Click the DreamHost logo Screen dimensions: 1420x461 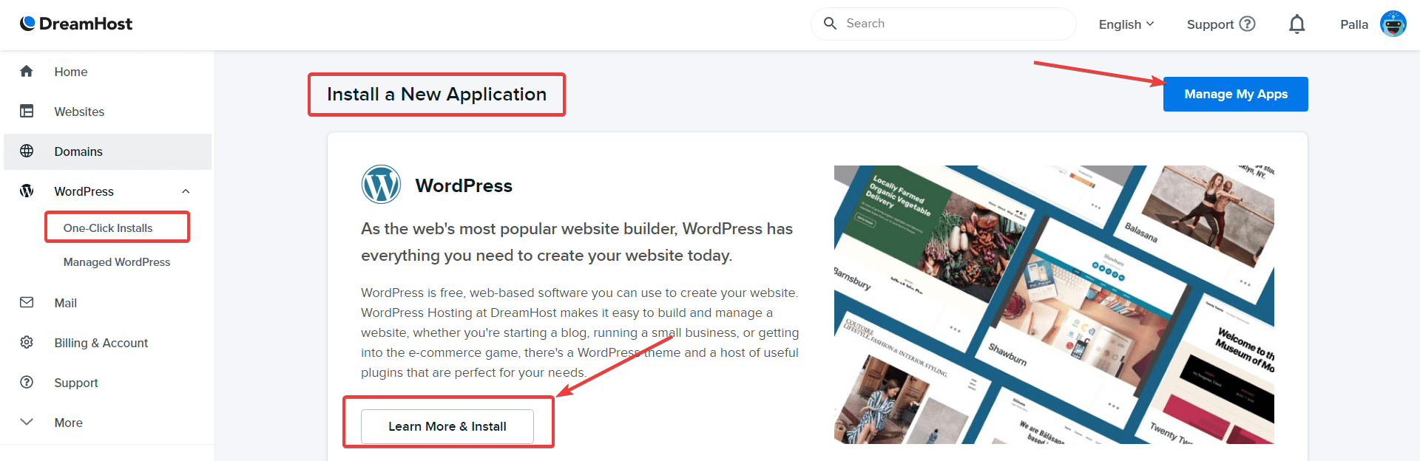pos(76,24)
